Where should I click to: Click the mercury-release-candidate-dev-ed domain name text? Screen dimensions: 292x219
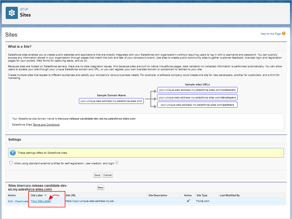97,119
